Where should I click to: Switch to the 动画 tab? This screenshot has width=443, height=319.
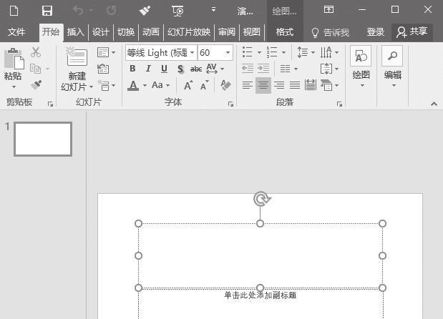[151, 32]
